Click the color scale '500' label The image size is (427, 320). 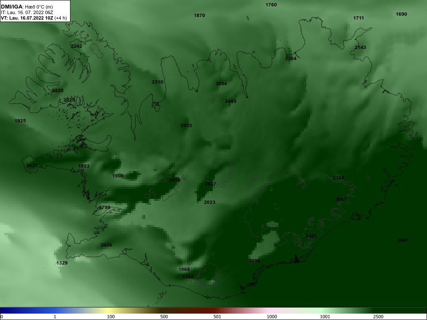164,317
